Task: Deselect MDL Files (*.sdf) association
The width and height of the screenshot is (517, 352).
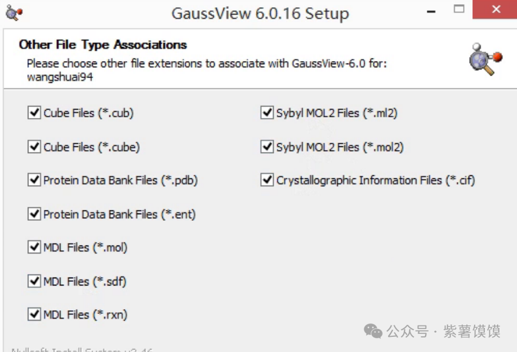Action: click(34, 281)
